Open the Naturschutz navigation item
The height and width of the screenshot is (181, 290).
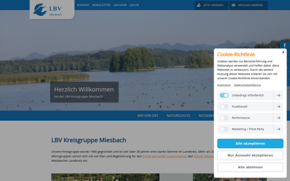click(x=178, y=116)
